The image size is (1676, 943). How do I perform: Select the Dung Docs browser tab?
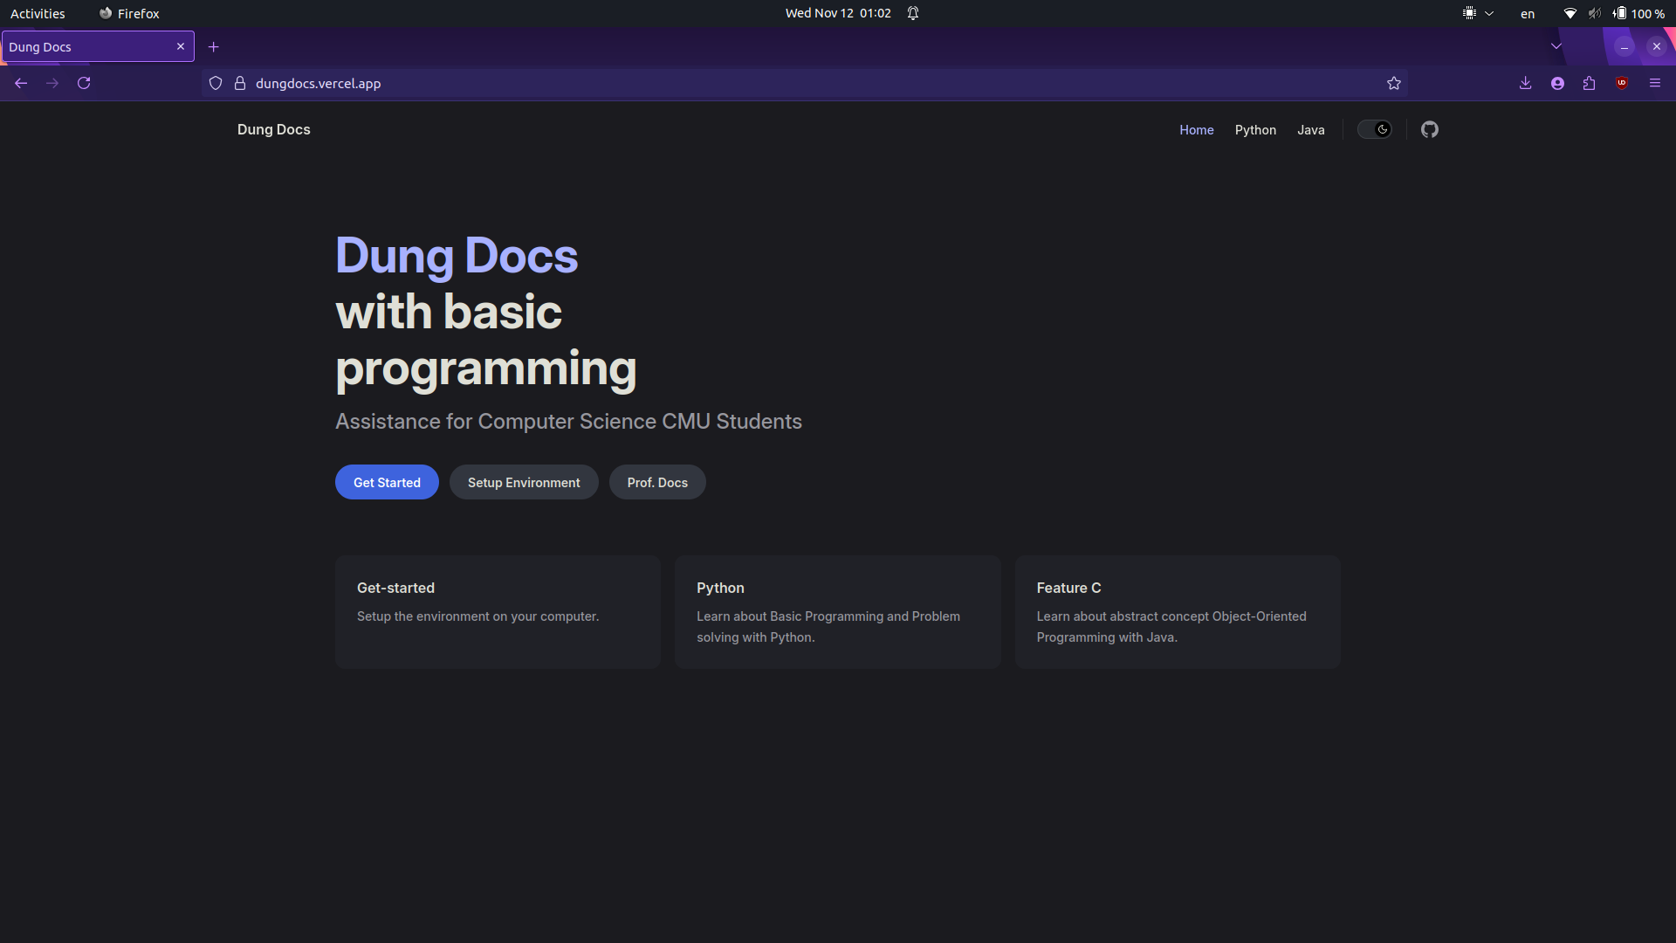(98, 46)
